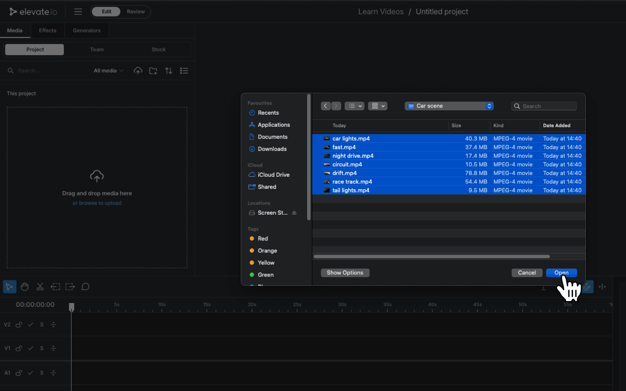Click the sort order arrows icon

click(169, 71)
